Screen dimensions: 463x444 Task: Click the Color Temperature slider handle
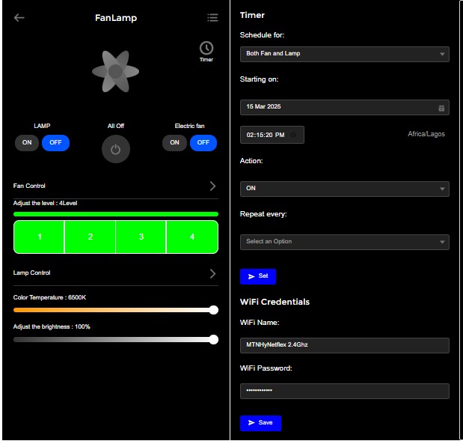[x=214, y=310]
